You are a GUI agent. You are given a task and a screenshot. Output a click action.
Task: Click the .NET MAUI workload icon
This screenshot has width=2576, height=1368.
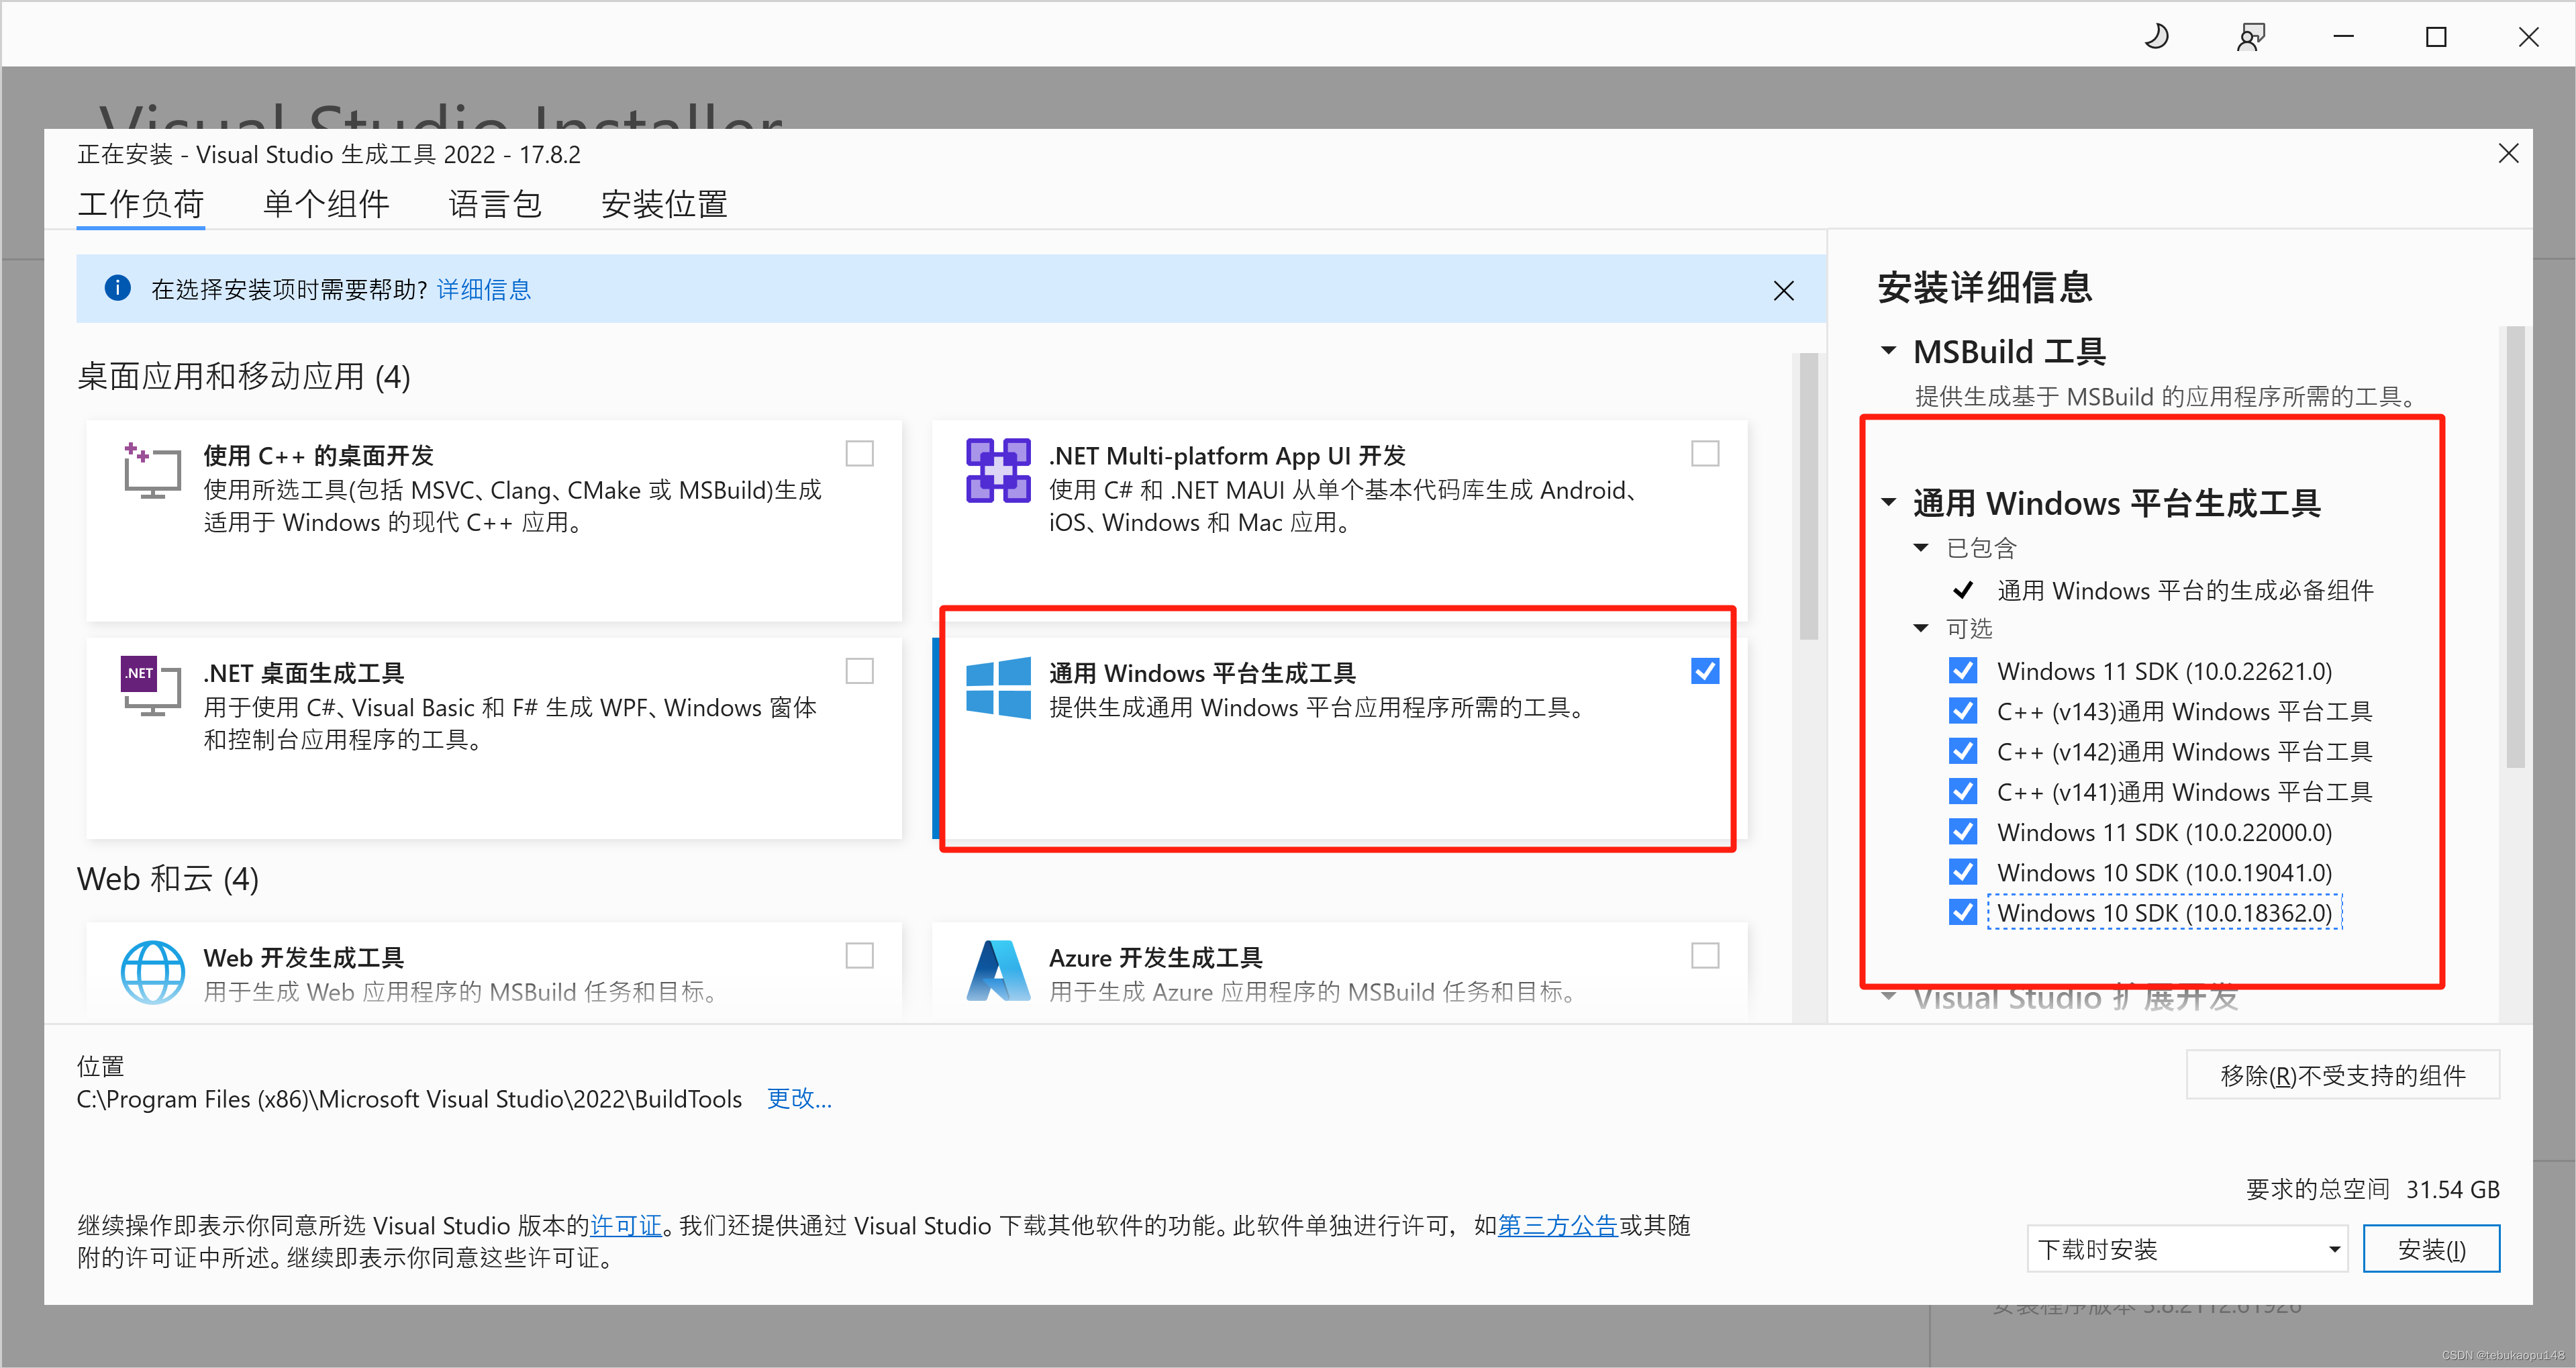[x=998, y=470]
